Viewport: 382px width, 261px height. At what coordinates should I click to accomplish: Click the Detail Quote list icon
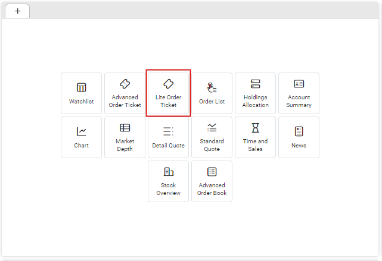(x=168, y=131)
